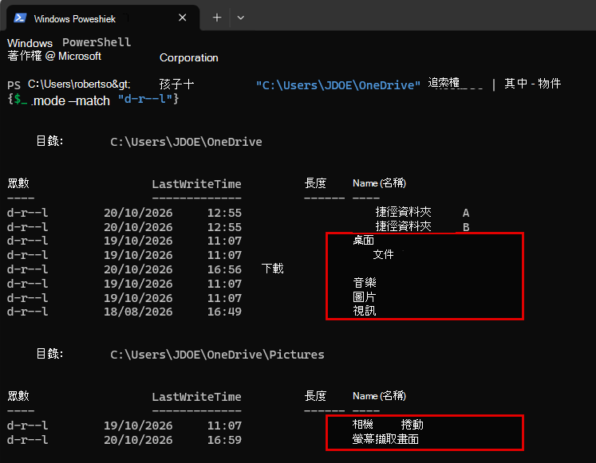Open a new tab with plus button
596x463 pixels.
tap(217, 18)
